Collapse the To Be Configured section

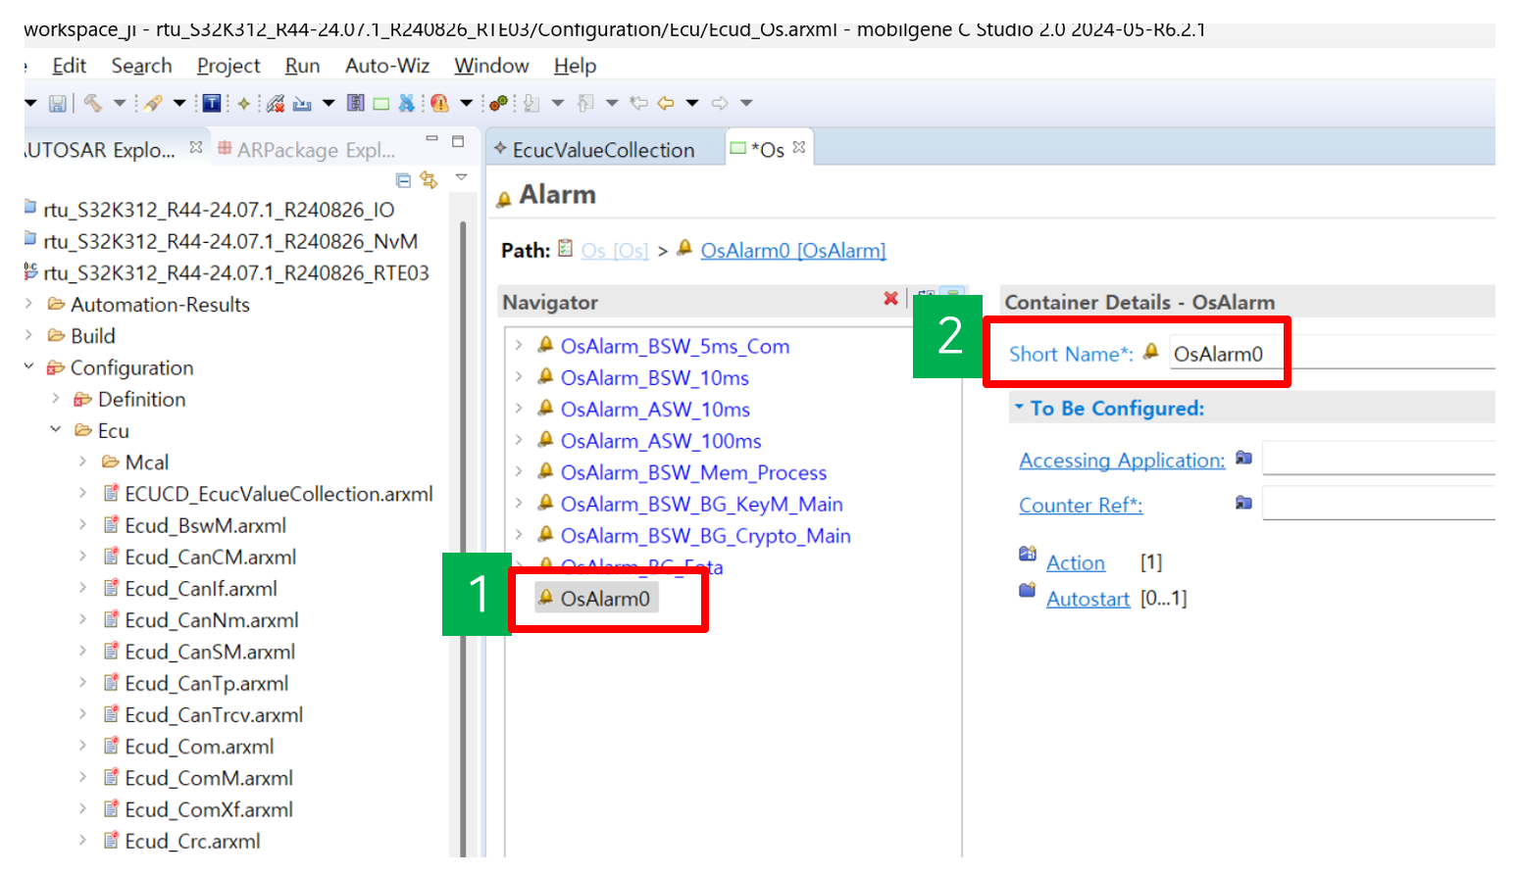[1019, 408]
